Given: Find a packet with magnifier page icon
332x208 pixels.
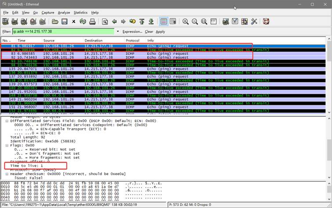Looking at the screenshot, I should point(105,22).
